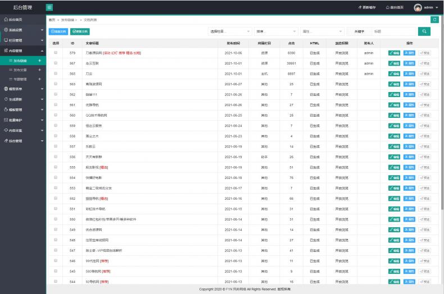Click white preview button for row 560

(424, 116)
